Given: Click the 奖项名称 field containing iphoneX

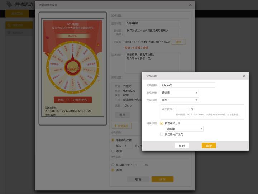Looking at the screenshot, I should click(x=188, y=85).
